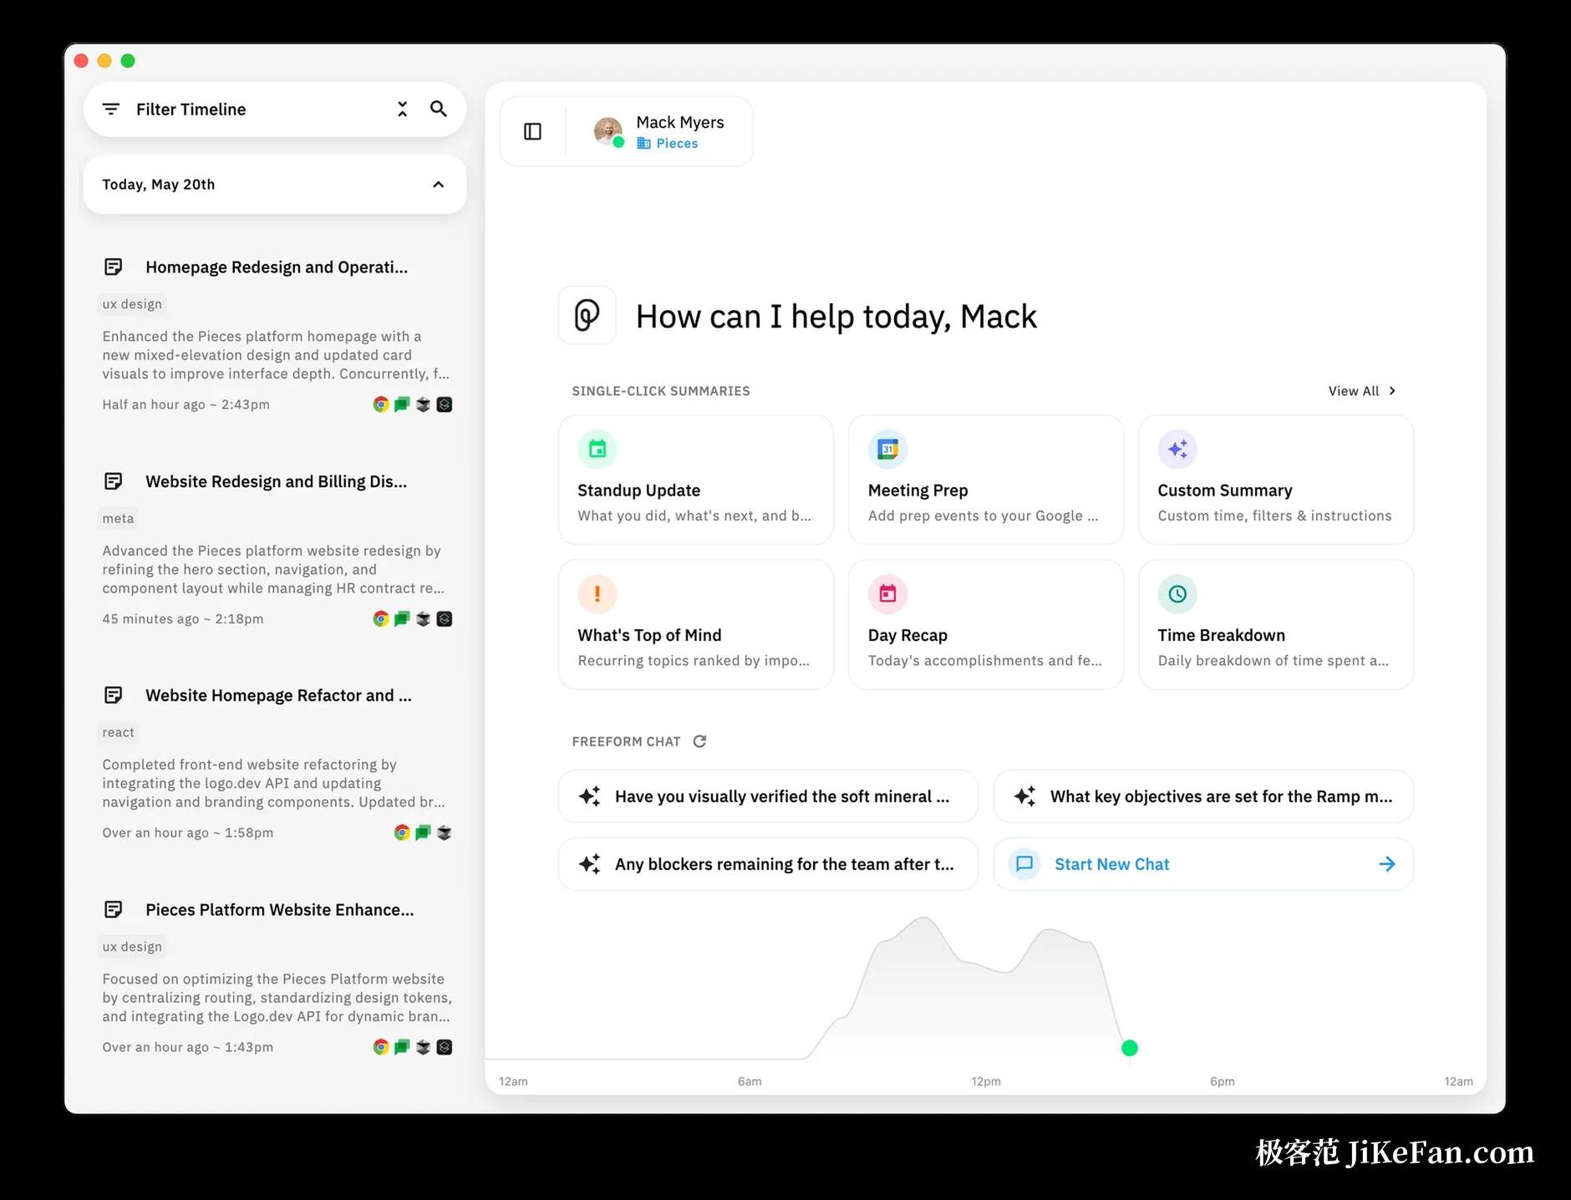Open the Custom Summary title
1571x1200 pixels.
(x=1225, y=491)
